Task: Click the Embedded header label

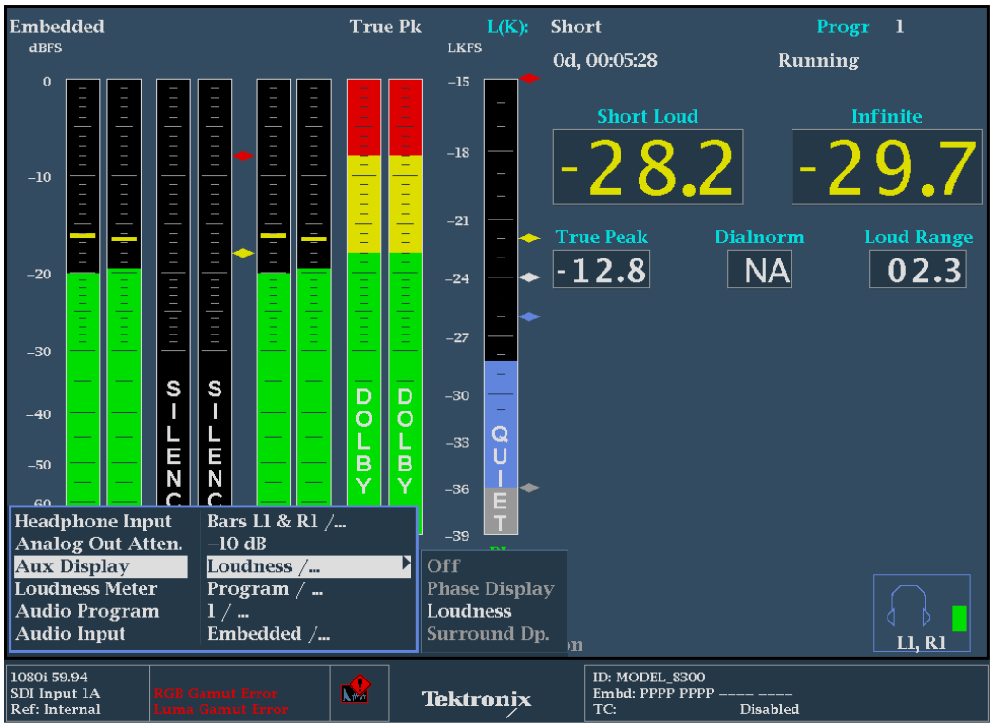Action: [x=57, y=27]
